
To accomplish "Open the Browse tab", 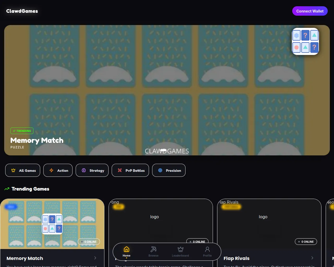I will click(153, 252).
